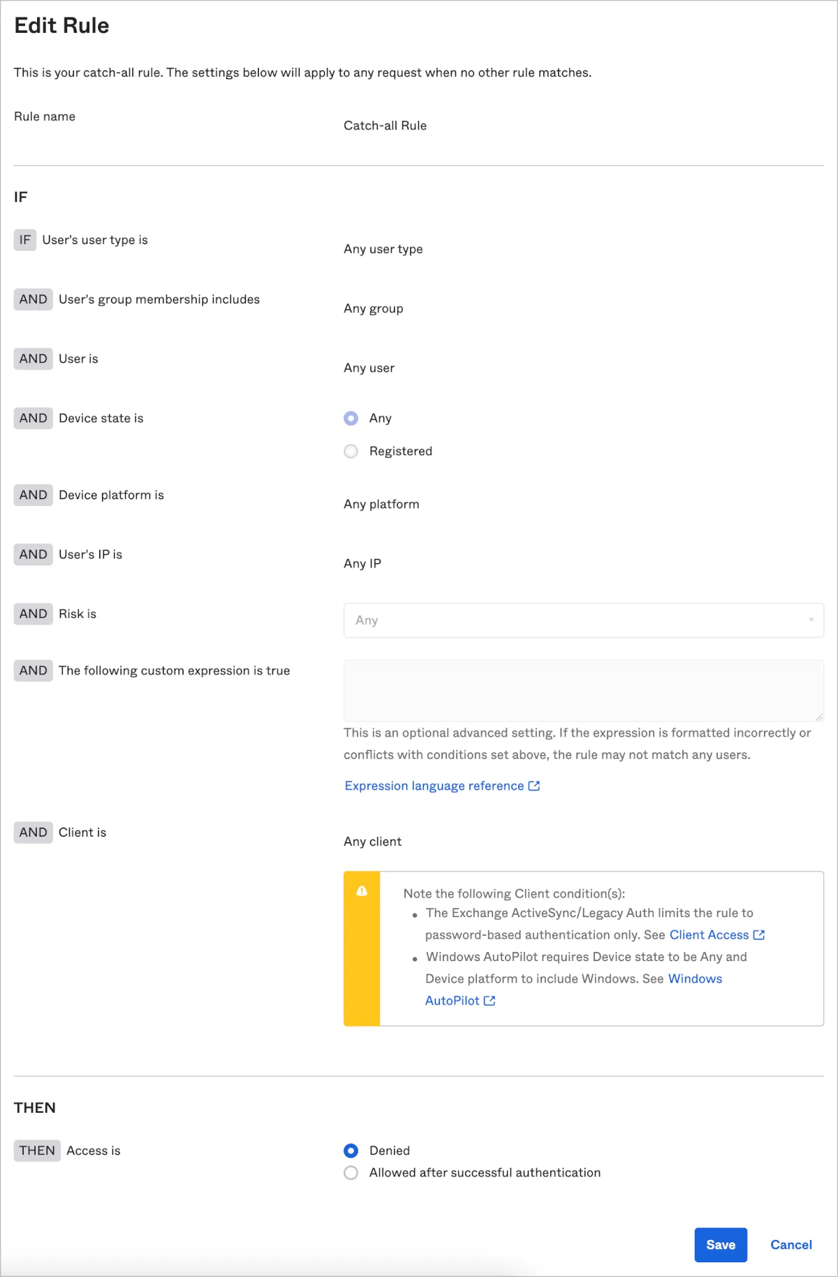Click external-link icon after AutoPilot
Screen dimensions: 838x1277
coord(490,1000)
